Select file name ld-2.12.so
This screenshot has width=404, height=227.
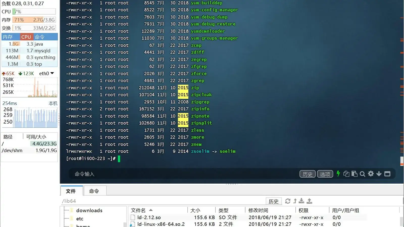click(x=149, y=217)
